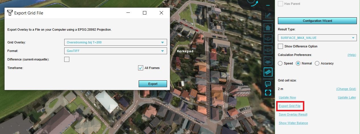Open the speech bubble messages icon
The height and width of the screenshot is (134, 360).
click(x=268, y=84)
